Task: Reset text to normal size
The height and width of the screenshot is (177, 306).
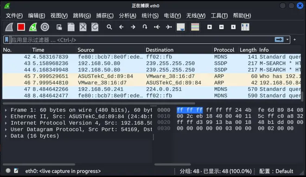Action: [233, 27]
